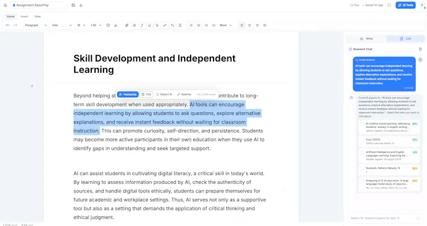Click the download document icon
427x226 pixels.
(81, 5)
